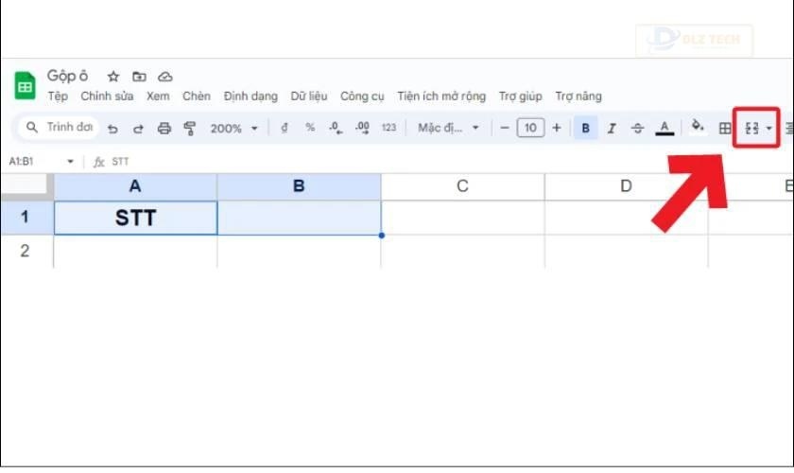Open the Định dạng menu
This screenshot has width=794, height=473.
point(250,96)
